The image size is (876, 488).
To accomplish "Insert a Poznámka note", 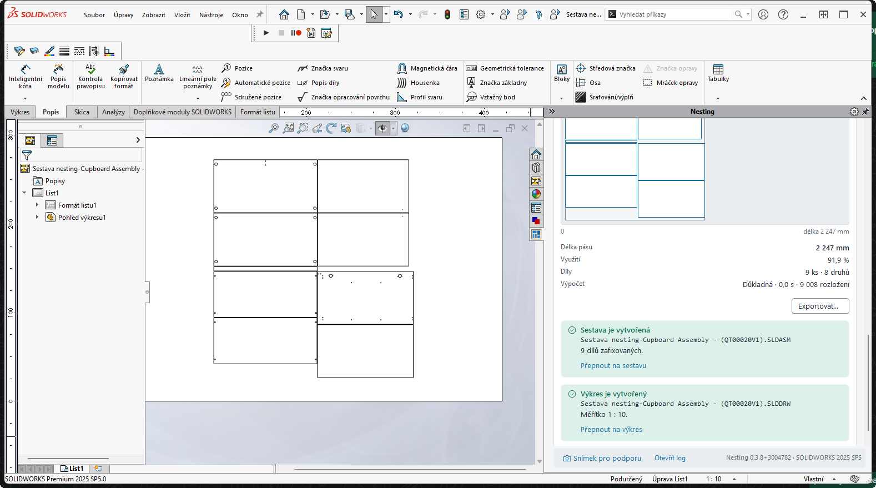I will 159,73.
